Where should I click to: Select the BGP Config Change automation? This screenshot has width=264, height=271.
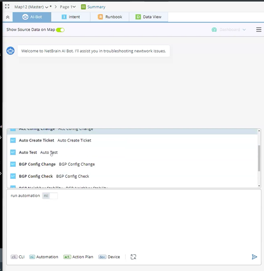click(x=132, y=164)
